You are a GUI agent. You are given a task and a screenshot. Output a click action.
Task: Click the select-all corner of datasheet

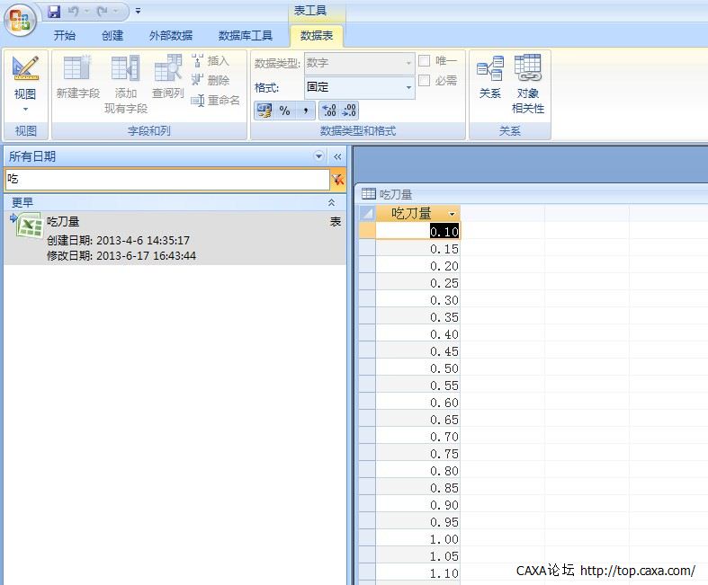[368, 213]
